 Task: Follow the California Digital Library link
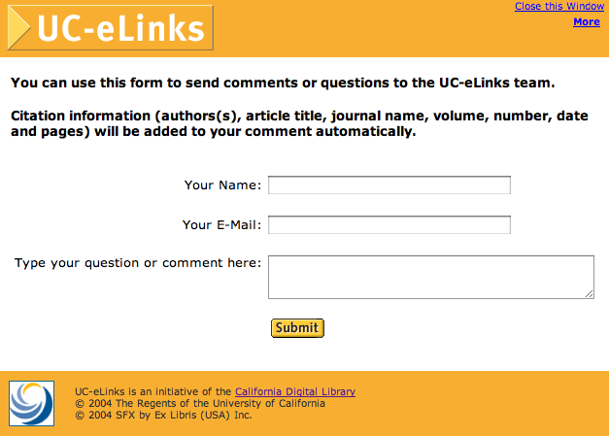tap(295, 391)
